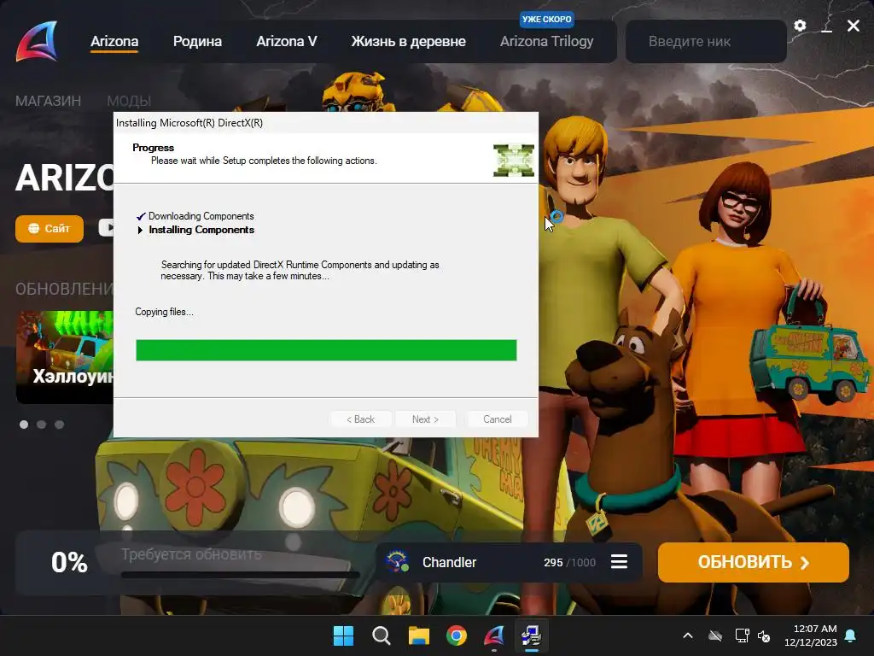Click the Введите ник nickname field
874x656 pixels.
(706, 41)
